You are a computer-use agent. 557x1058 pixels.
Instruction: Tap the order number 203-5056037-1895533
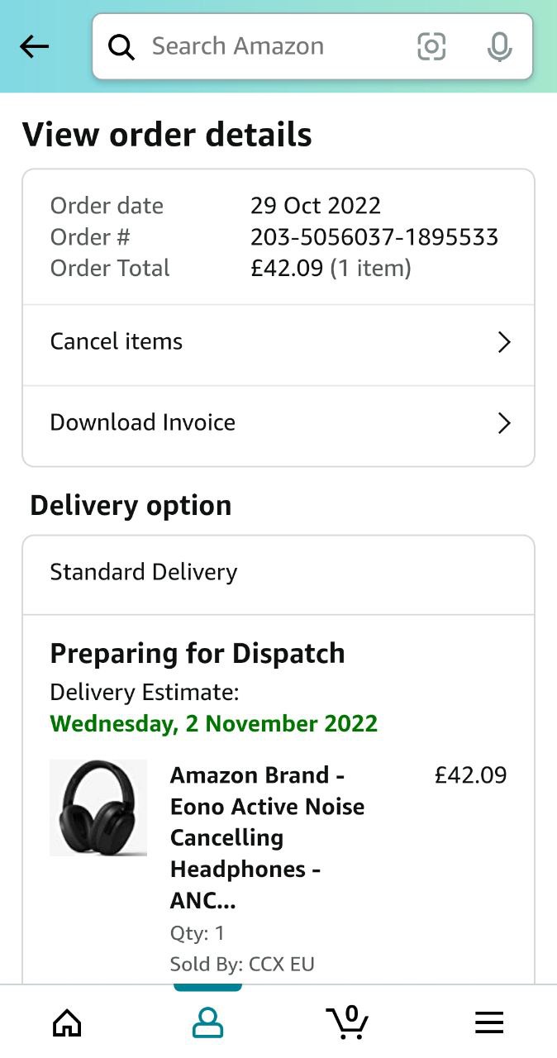pos(374,237)
